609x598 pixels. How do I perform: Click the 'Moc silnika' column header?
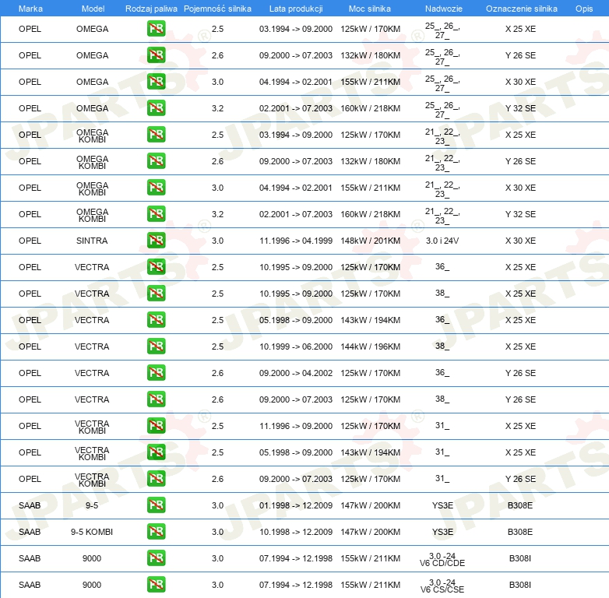coord(370,9)
